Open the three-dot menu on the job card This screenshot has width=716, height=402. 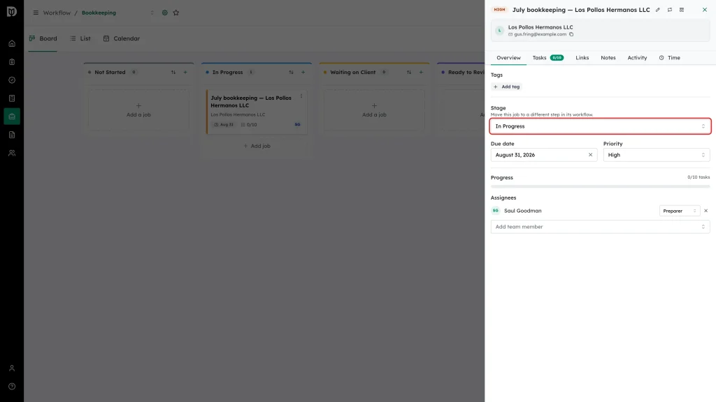pyautogui.click(x=301, y=96)
